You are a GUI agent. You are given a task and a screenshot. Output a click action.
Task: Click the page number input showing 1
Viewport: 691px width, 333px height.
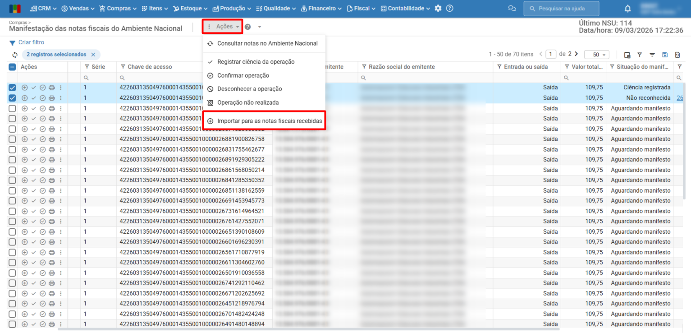coord(551,54)
